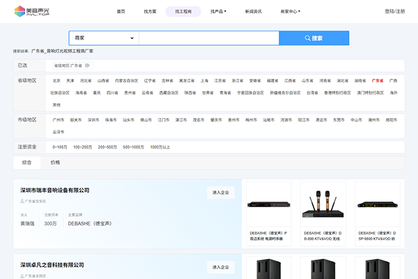The height and width of the screenshot is (279, 418).
Task: Click 进入企业 for 深圳市瑞丰音响设备有限公司
Action: point(220,193)
